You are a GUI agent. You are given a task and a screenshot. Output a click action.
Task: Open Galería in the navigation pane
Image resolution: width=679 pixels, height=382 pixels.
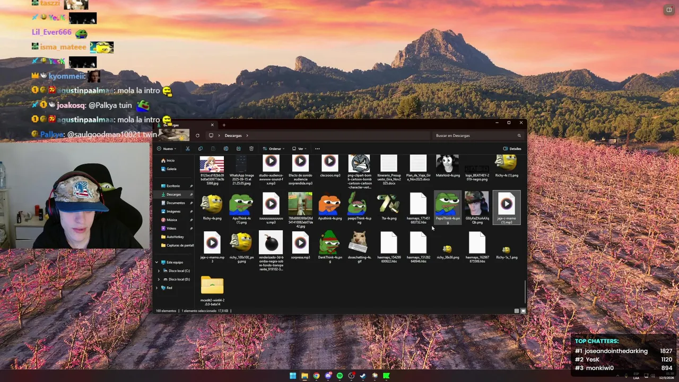pos(171,169)
